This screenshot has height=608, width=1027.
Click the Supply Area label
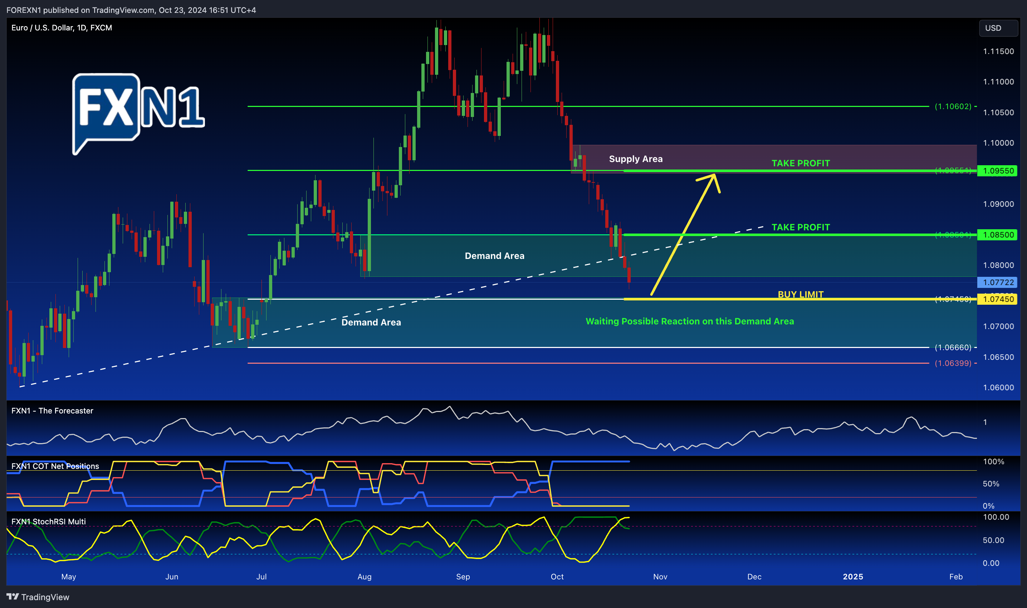point(635,158)
